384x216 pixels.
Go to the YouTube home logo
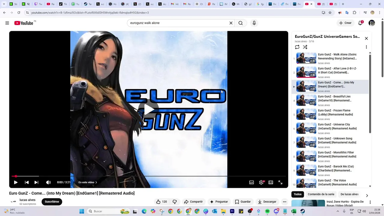pyautogui.click(x=24, y=23)
